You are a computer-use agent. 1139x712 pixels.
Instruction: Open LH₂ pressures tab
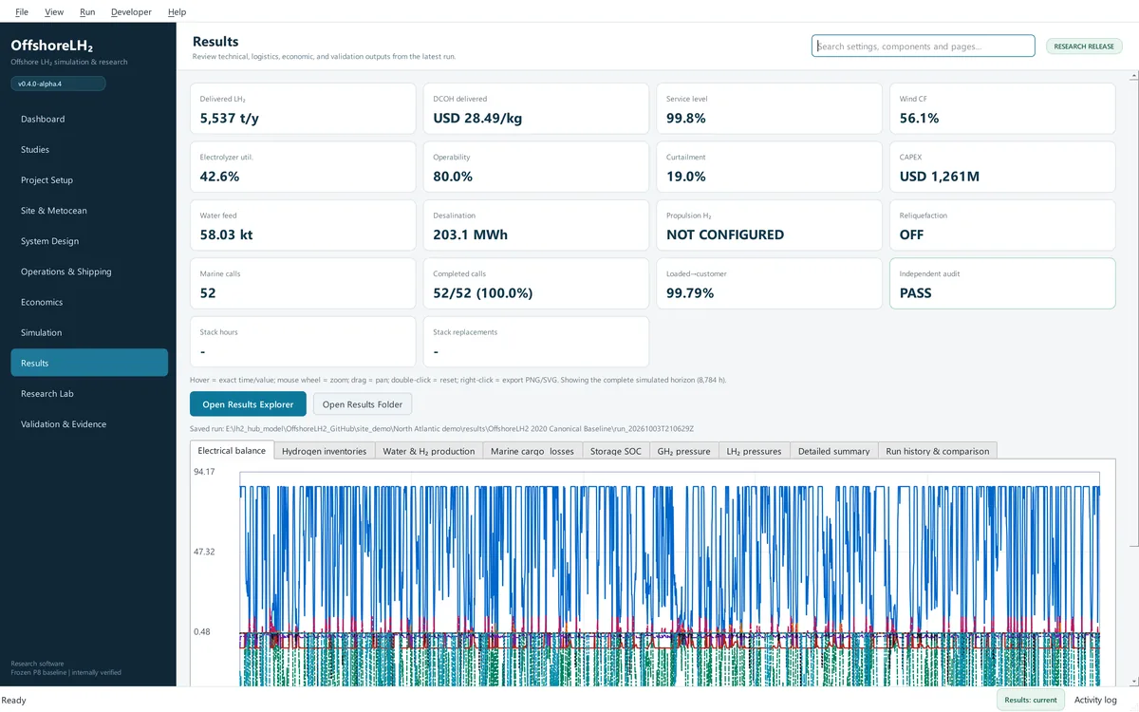click(754, 451)
